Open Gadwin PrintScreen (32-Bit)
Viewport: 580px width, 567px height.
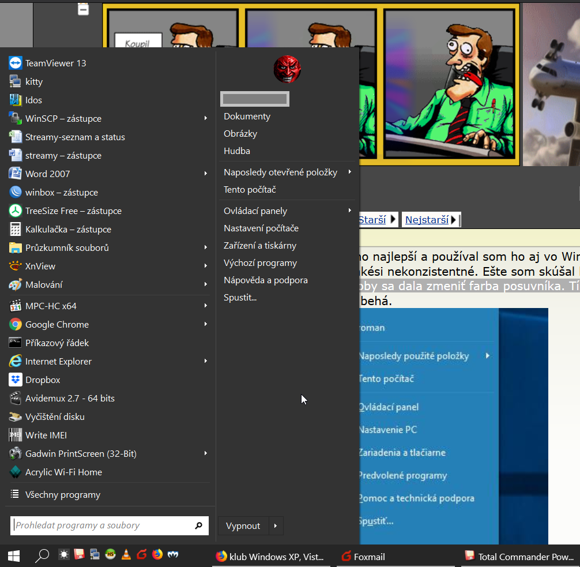(108, 454)
